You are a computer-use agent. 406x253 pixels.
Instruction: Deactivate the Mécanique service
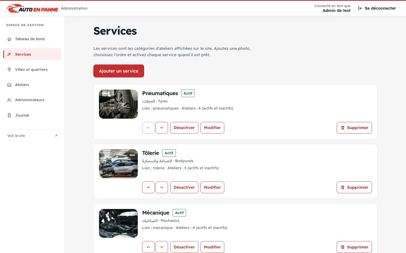tap(184, 247)
